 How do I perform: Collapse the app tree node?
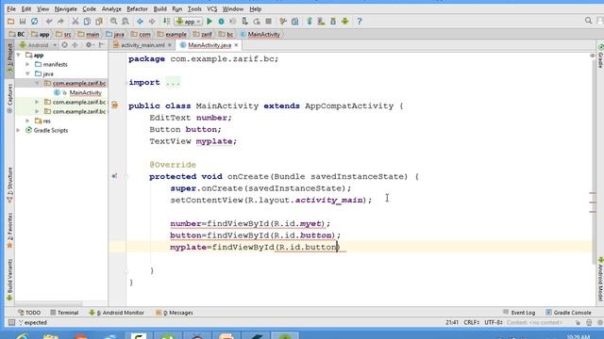pos(18,55)
